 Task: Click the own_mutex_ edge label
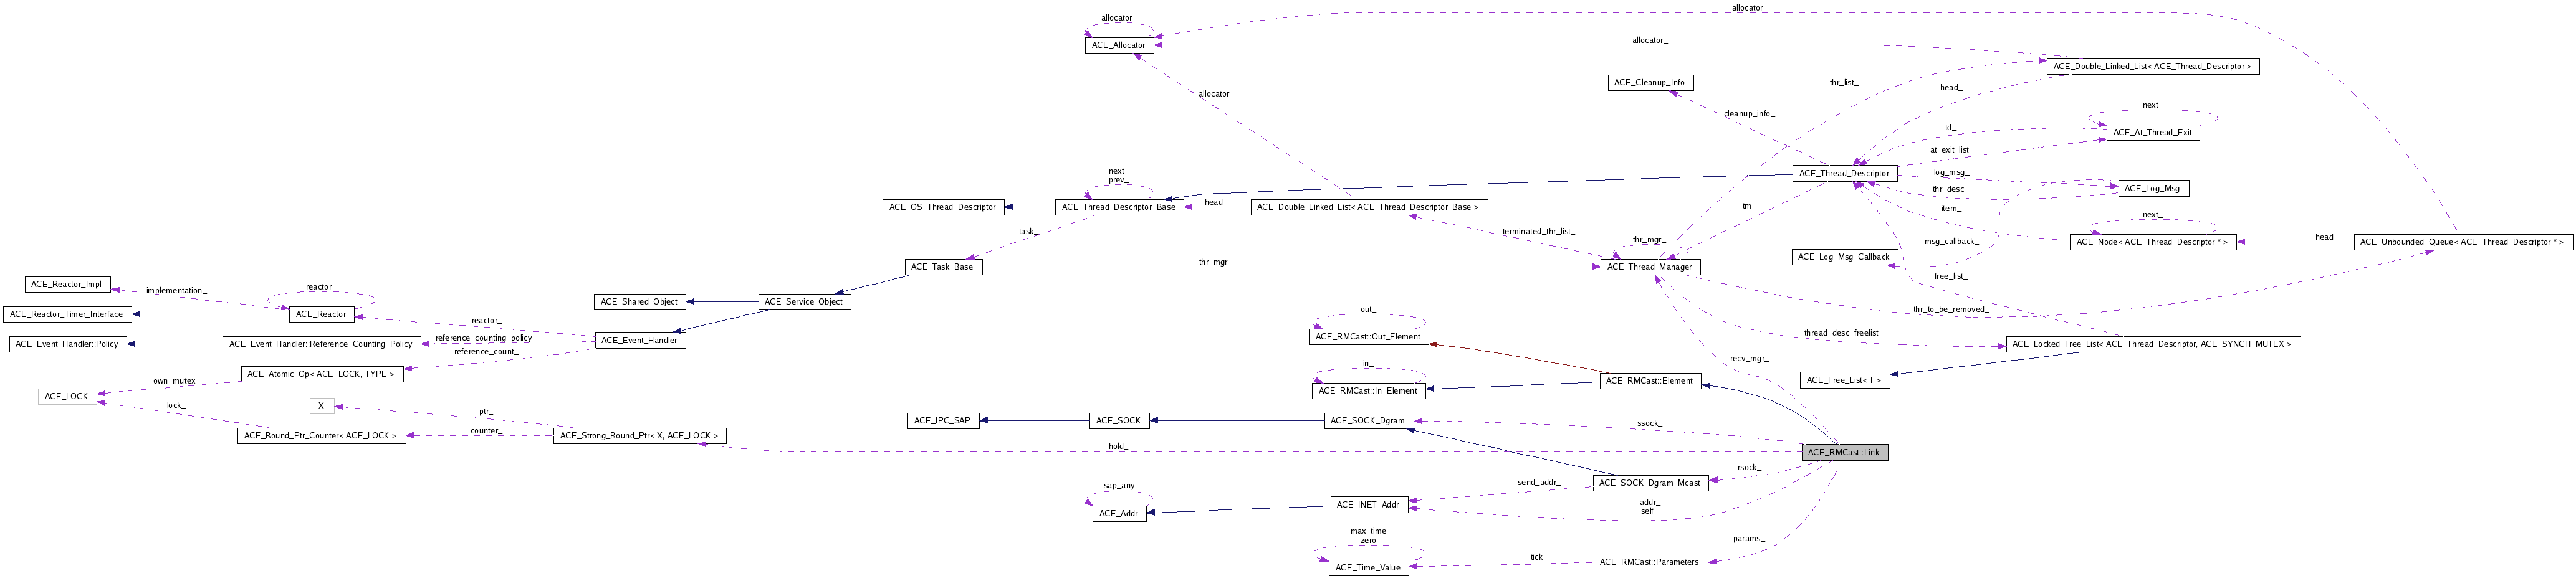click(176, 381)
